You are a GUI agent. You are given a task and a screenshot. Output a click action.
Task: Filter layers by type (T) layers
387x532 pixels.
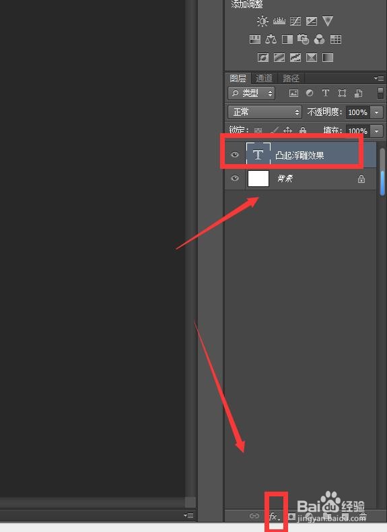[x=325, y=93]
